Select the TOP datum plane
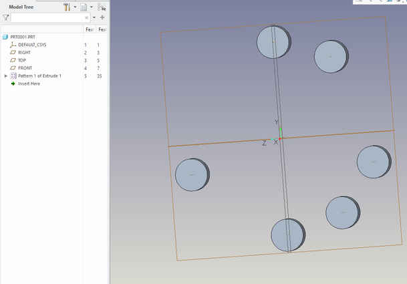The image size is (407, 284). click(x=22, y=60)
